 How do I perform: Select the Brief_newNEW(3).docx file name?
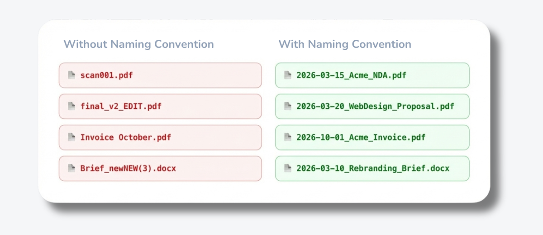click(128, 169)
